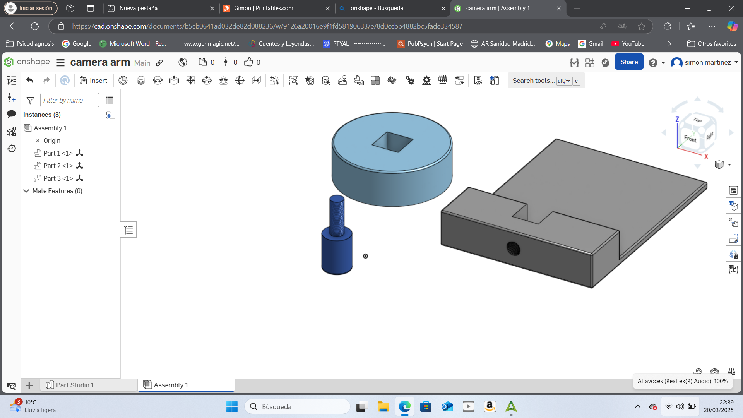Collapse the Mate Features section

[x=26, y=191]
